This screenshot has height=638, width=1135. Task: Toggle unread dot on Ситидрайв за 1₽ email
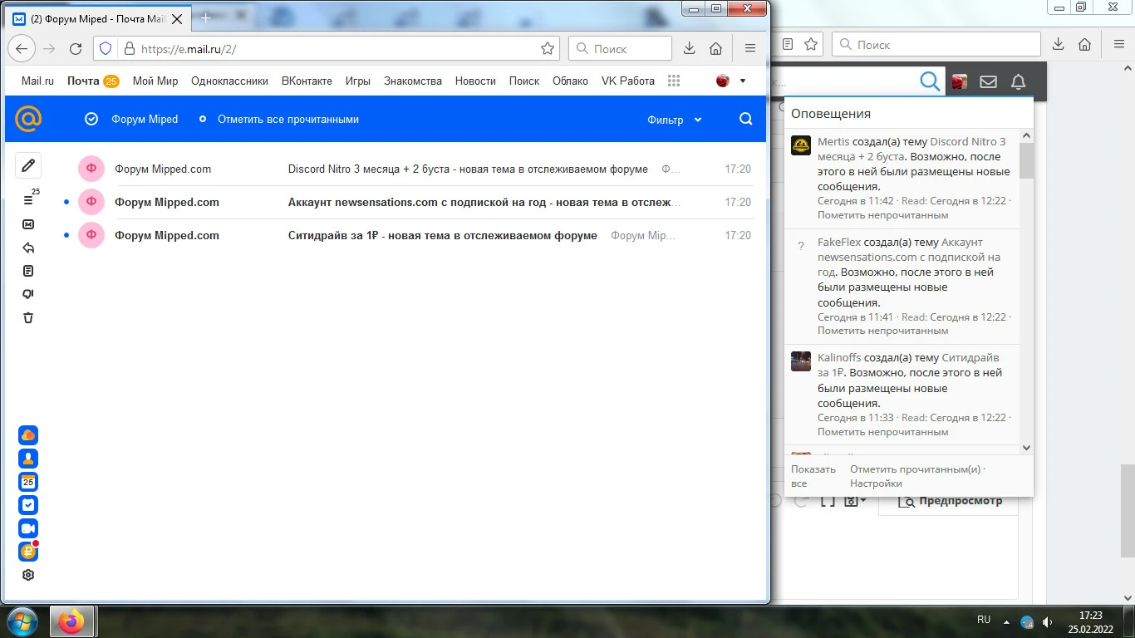[66, 235]
